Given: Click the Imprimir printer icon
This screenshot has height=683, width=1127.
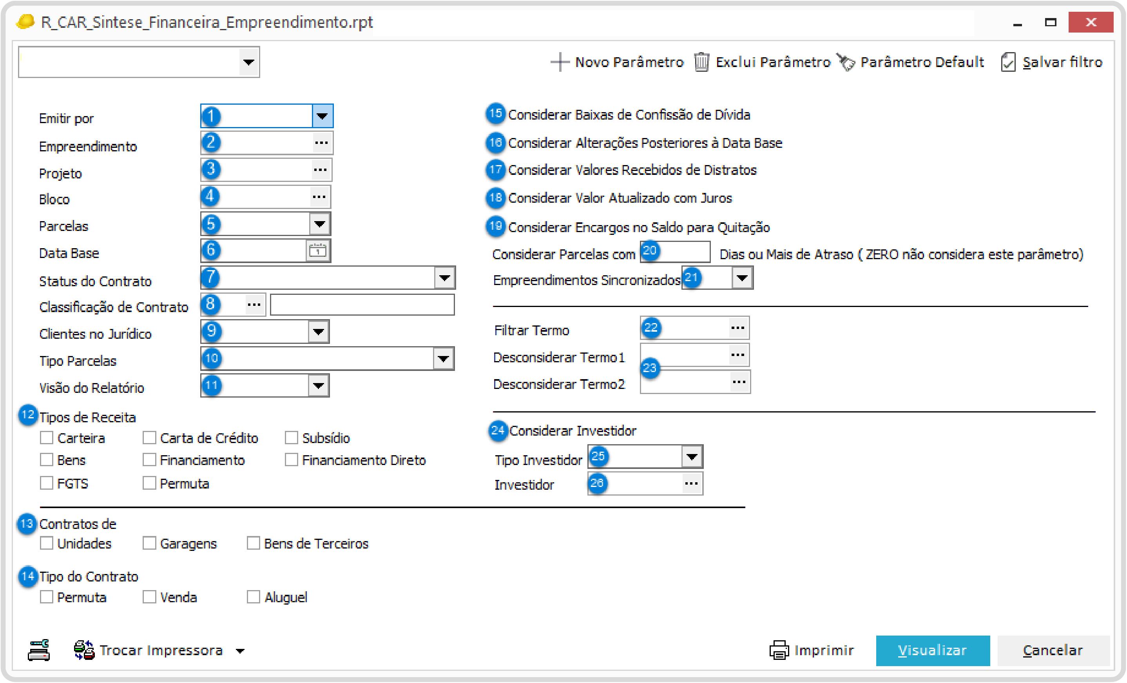Looking at the screenshot, I should (x=779, y=650).
